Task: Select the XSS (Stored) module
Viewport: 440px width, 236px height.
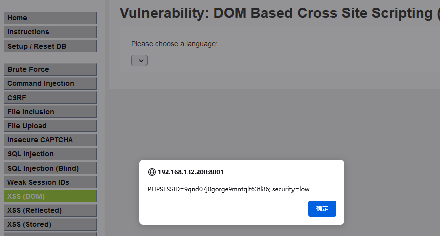Action: (50, 224)
